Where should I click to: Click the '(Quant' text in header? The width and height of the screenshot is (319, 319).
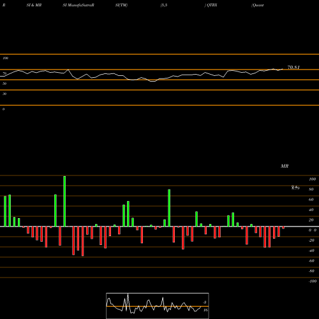coord(258,5)
